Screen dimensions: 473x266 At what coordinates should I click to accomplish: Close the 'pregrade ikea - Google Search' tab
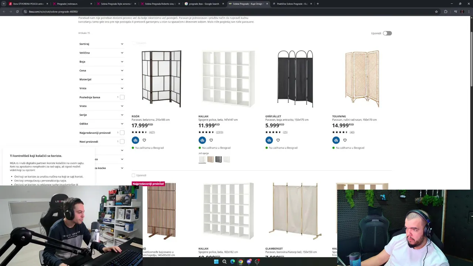(223, 4)
